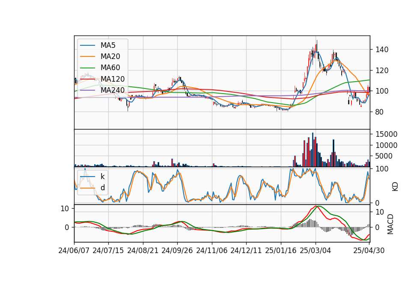Click the 120 price axis label
Viewport: 411px width, 295px height.
pos(382,71)
